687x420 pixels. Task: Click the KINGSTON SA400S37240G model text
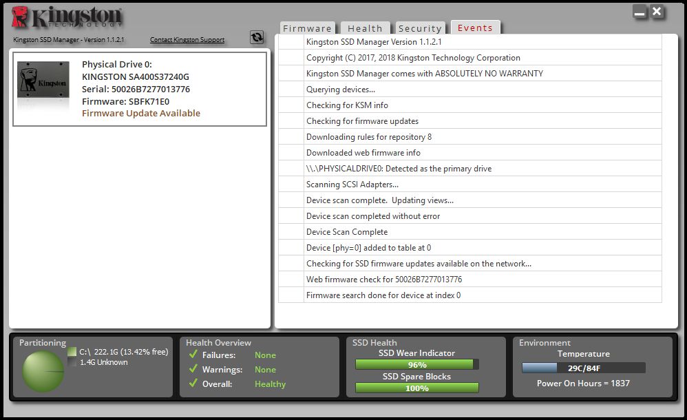136,76
